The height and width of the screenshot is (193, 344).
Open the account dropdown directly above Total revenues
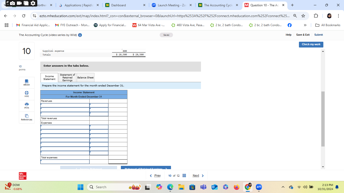tap(65, 114)
